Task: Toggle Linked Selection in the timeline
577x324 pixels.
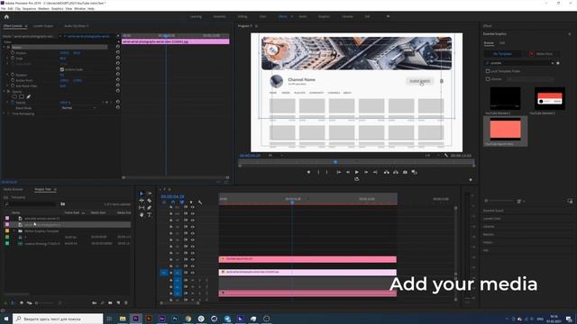Action: tap(182, 202)
